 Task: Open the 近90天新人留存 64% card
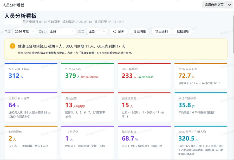pos(31,107)
